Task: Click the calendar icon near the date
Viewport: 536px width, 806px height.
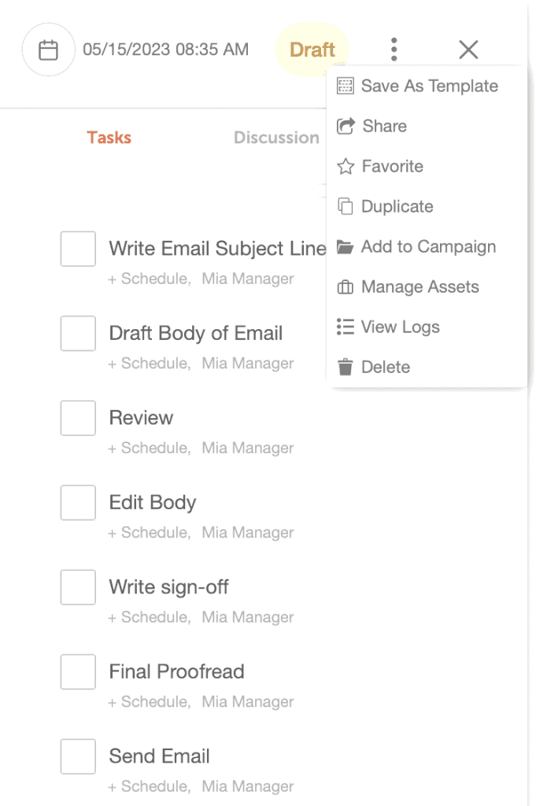Action: pyautogui.click(x=48, y=49)
